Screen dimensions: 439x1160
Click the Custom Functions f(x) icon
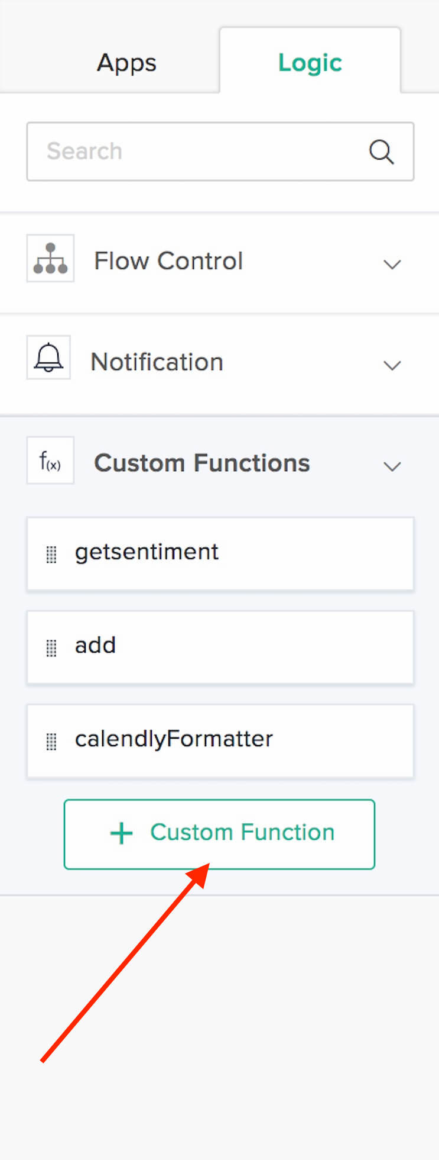point(50,460)
